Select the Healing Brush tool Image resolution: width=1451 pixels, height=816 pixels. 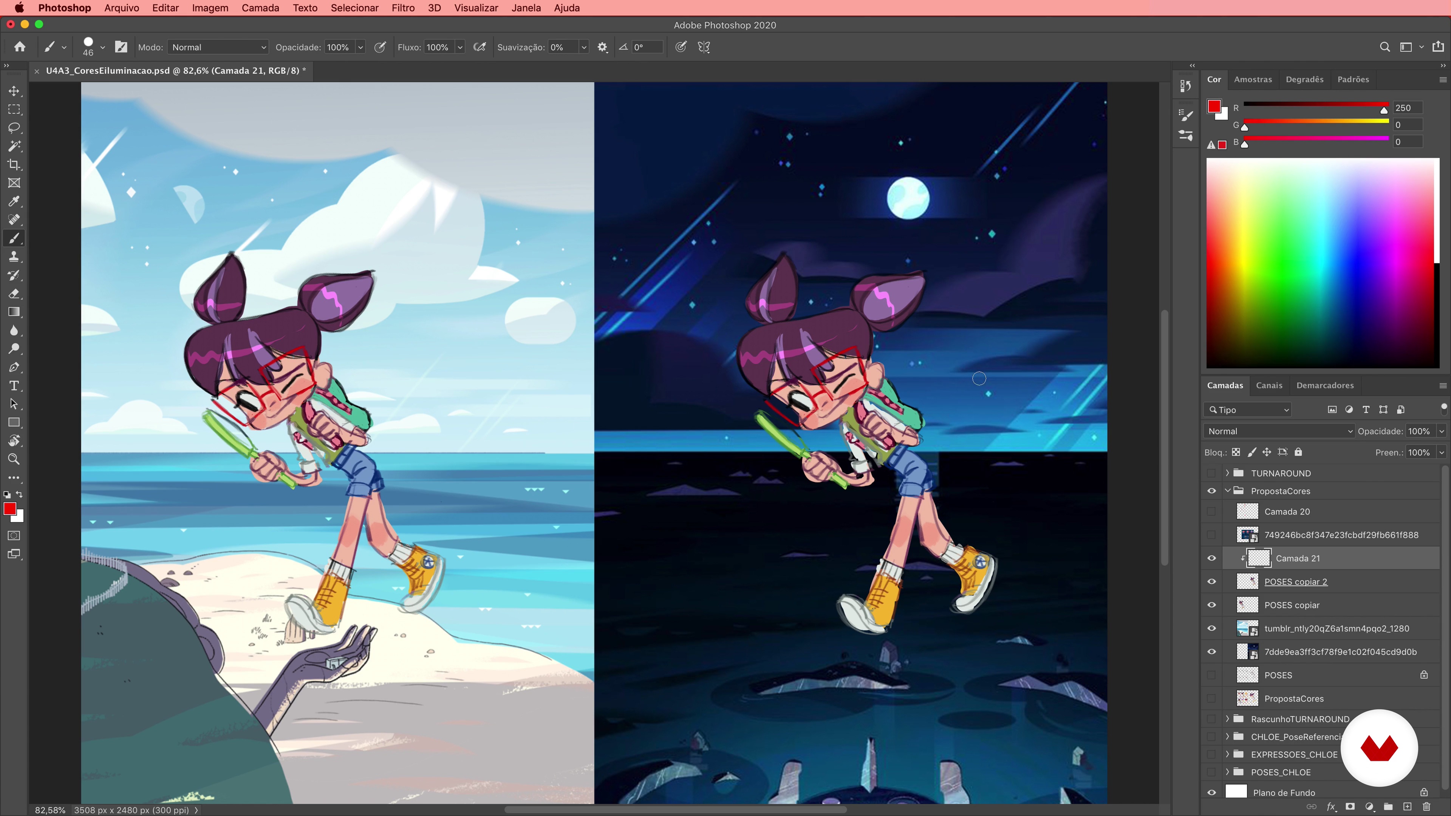point(14,219)
